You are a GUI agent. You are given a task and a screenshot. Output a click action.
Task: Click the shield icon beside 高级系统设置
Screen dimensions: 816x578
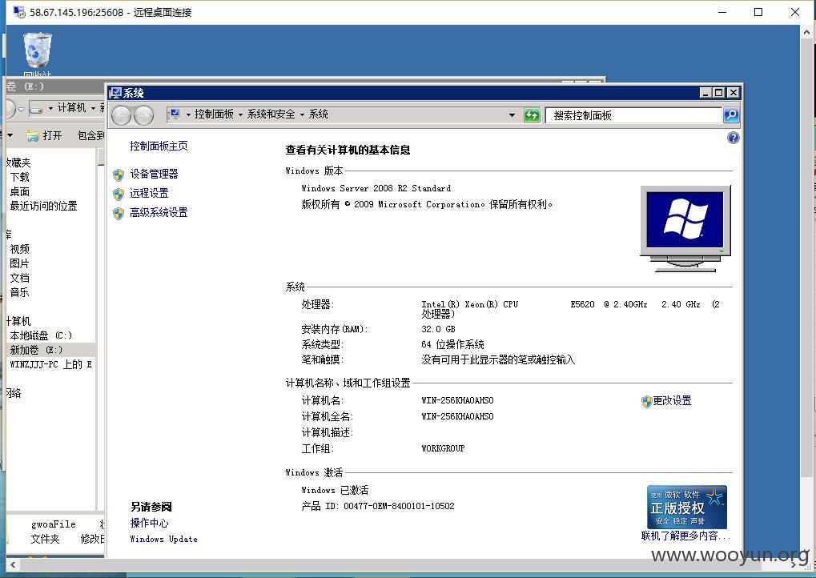(x=119, y=213)
